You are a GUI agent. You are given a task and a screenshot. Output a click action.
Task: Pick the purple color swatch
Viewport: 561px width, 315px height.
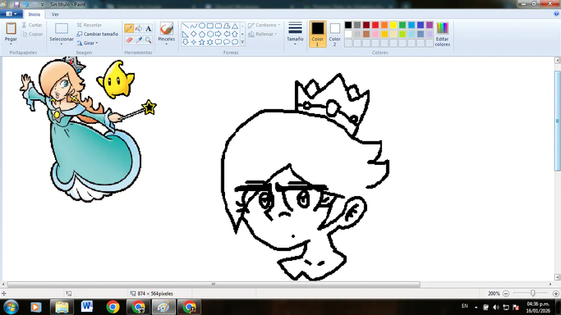point(429,25)
